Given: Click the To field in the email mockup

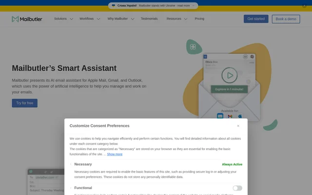Looking at the screenshot, I should [47, 177].
